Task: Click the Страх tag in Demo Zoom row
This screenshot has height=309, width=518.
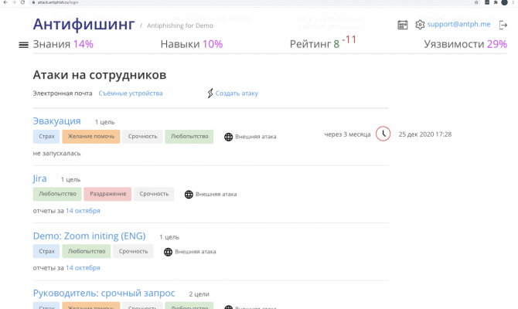Action: pos(46,251)
